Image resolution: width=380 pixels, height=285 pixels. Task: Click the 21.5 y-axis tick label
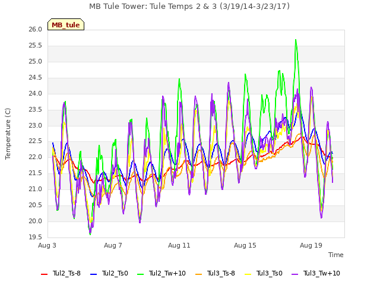coord(36,173)
